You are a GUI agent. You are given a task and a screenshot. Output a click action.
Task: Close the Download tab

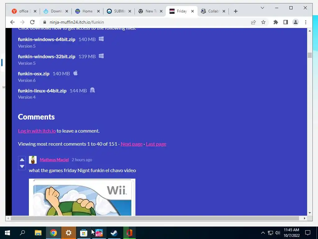click(67, 11)
